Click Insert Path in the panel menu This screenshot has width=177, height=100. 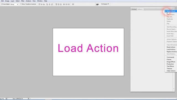tap(170, 36)
